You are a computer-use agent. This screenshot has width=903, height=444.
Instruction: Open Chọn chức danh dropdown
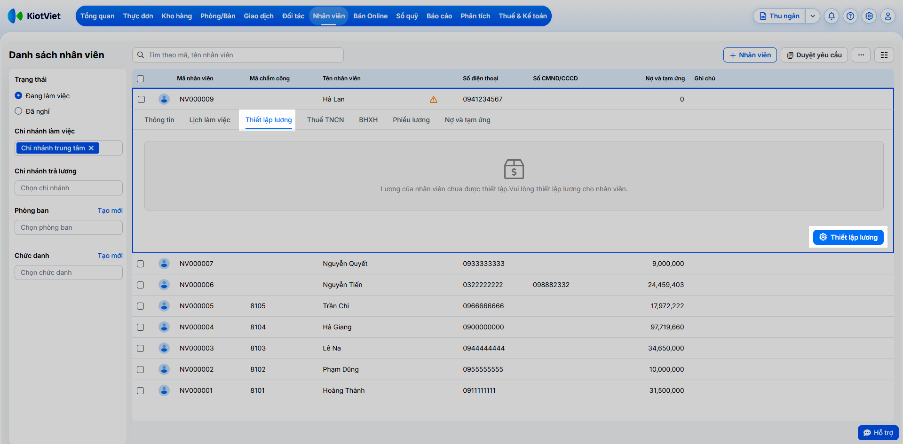(69, 273)
